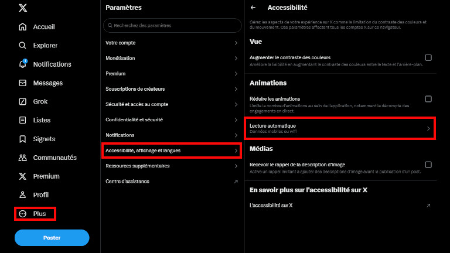
Task: Check the Réduire les animations box
Action: [x=428, y=99]
